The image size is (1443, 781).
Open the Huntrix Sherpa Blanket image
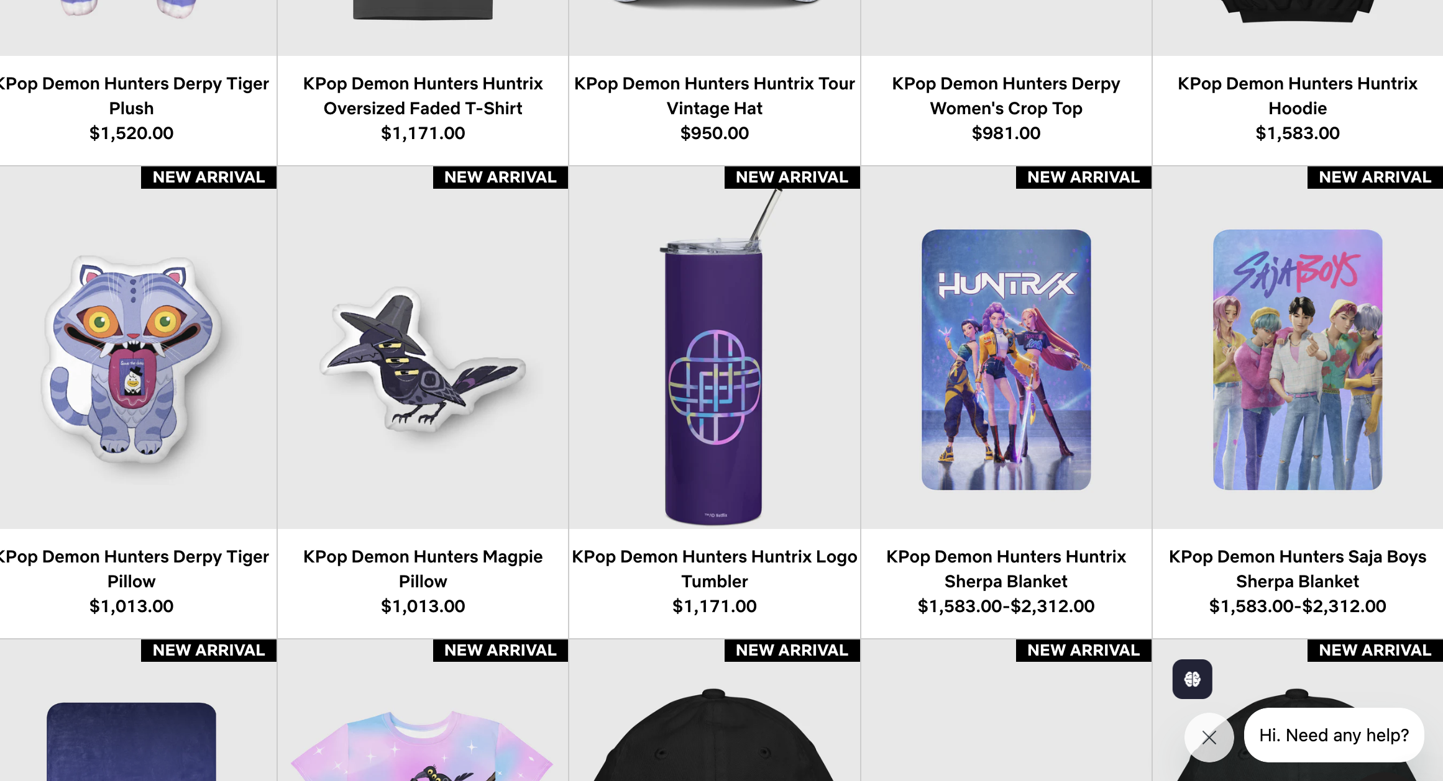point(1006,359)
